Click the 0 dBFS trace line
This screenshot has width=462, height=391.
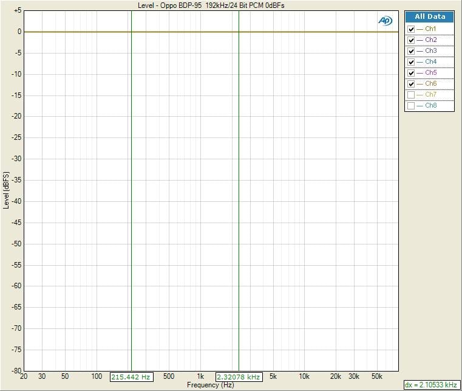tap(211, 32)
